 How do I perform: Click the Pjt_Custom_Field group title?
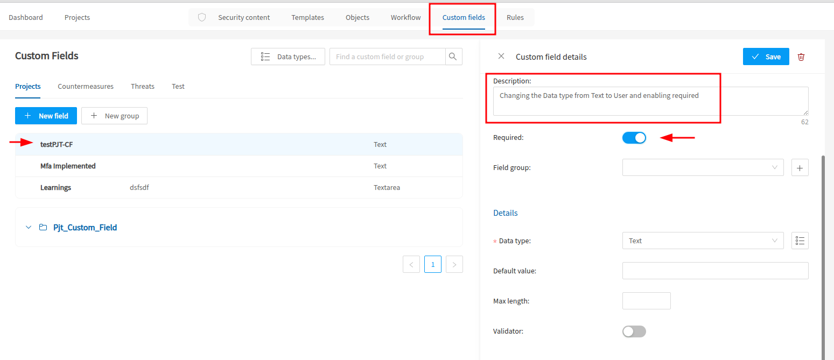pyautogui.click(x=85, y=228)
